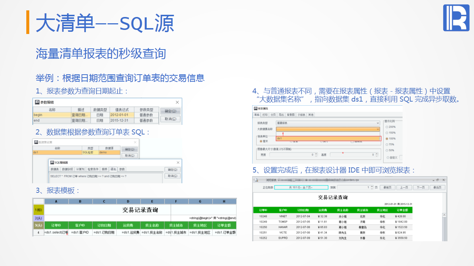
Task: Open the 子报表 tab in 报表属性
Action: point(302,115)
